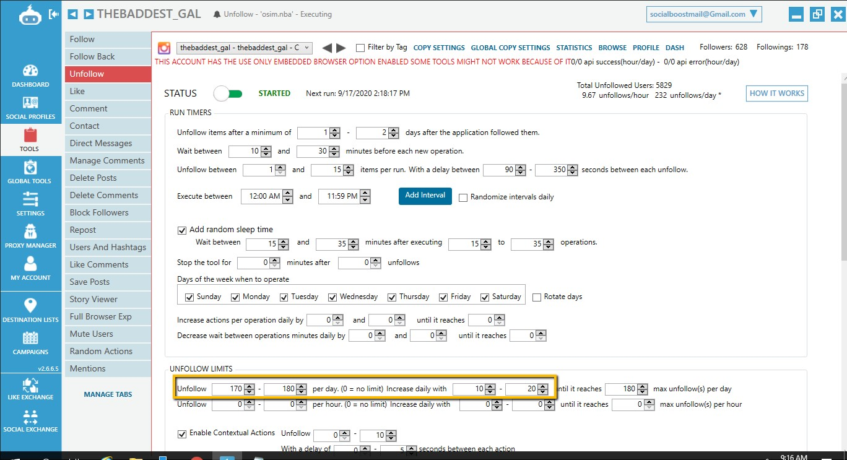Uncheck Add random sleep time
This screenshot has height=460, width=847.
(182, 230)
